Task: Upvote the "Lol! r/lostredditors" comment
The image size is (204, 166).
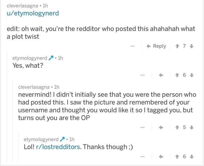Action: 177,156
